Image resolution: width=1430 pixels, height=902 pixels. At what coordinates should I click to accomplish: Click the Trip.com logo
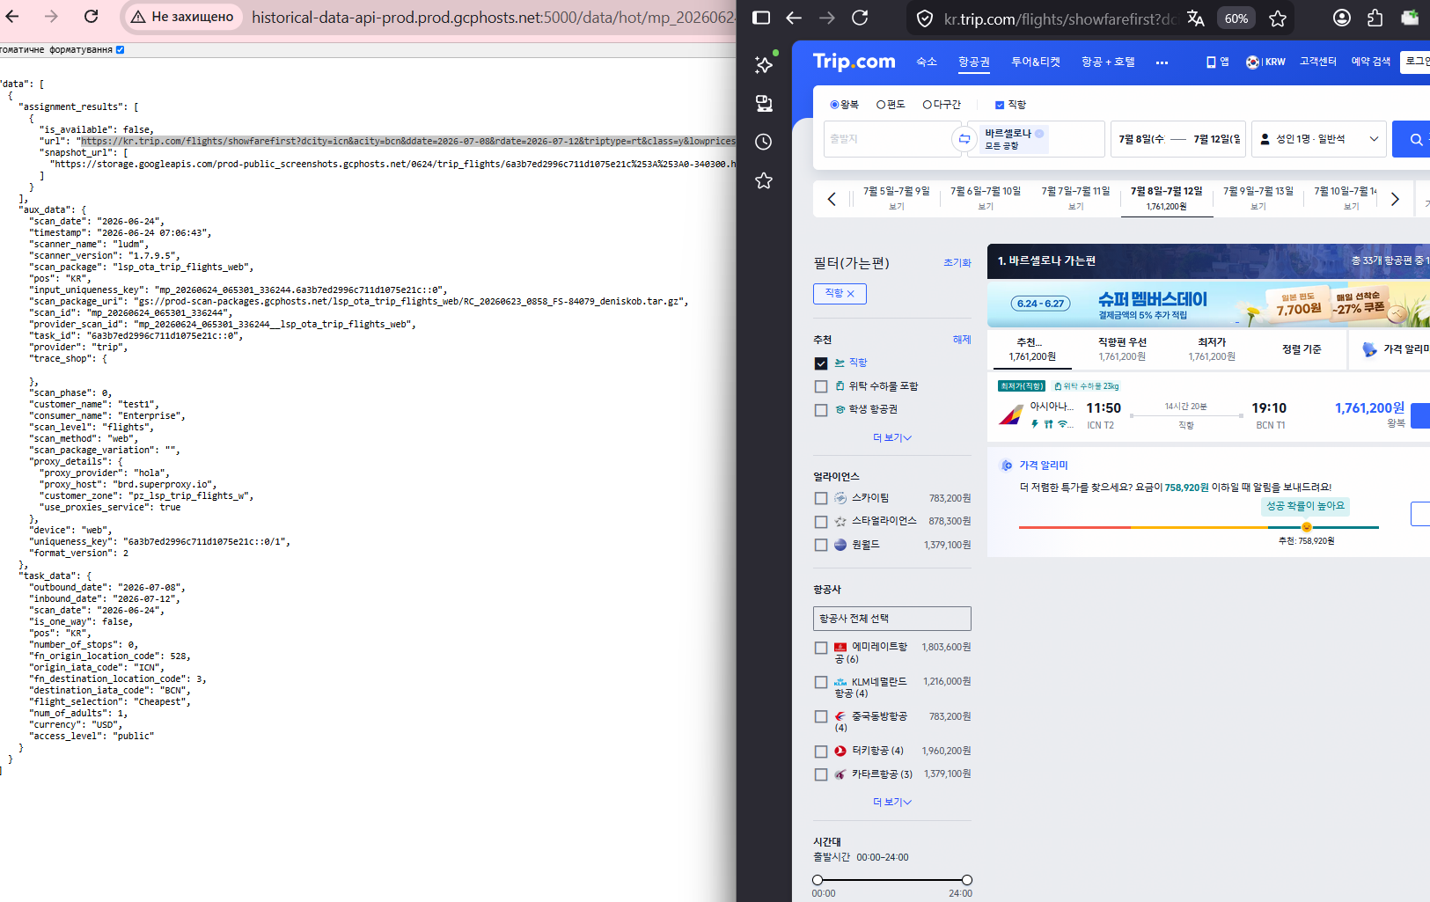click(854, 62)
